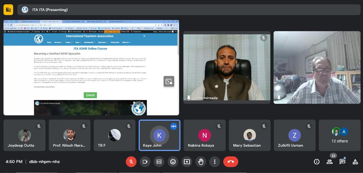
Task: Click muted mic icon on Mary Sebastian tile
Action: pos(264,126)
